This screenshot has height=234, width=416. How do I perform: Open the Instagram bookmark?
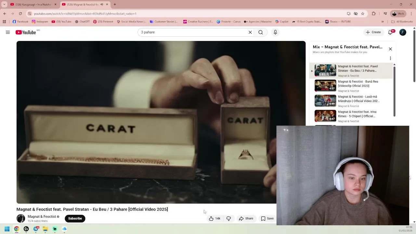tap(40, 22)
